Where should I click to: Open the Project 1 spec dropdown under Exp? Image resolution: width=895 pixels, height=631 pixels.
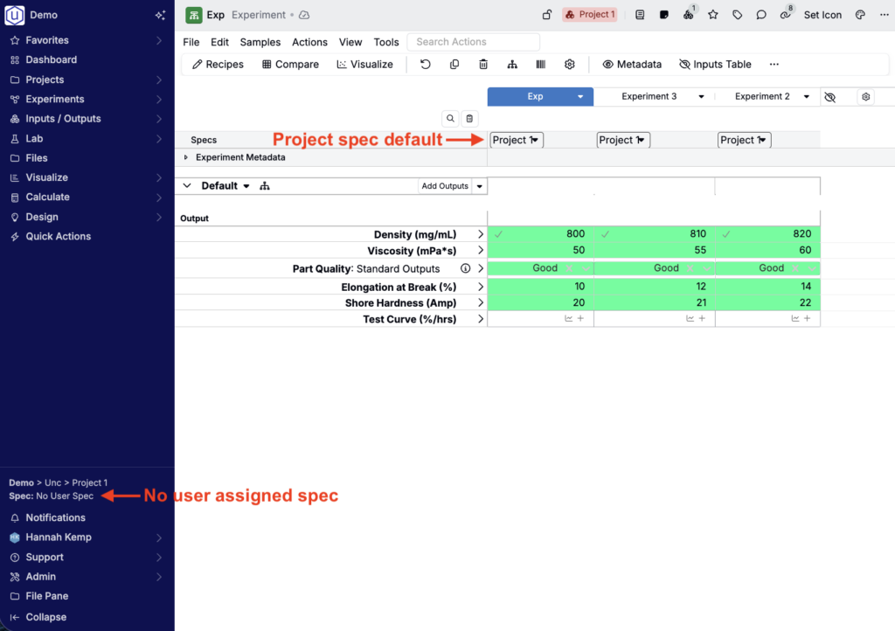517,140
